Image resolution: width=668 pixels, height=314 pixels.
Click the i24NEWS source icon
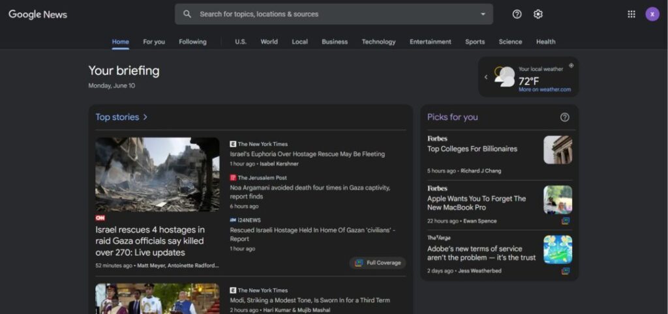click(233, 220)
